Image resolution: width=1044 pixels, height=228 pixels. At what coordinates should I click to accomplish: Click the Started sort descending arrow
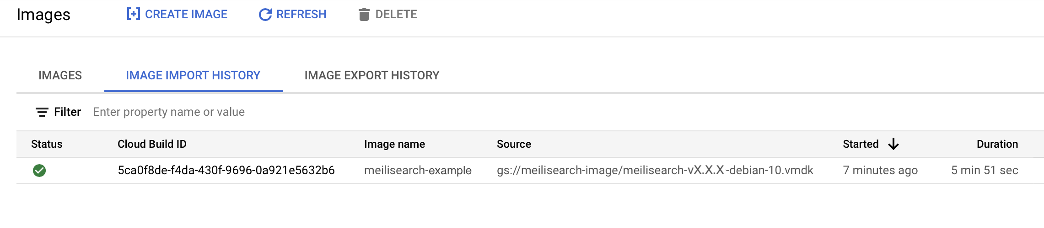point(893,144)
